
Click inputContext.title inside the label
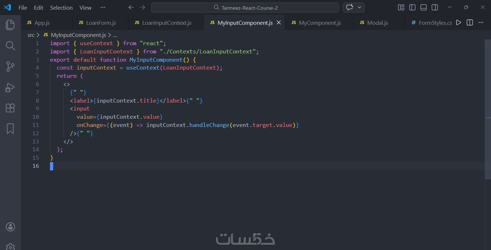[127, 101]
